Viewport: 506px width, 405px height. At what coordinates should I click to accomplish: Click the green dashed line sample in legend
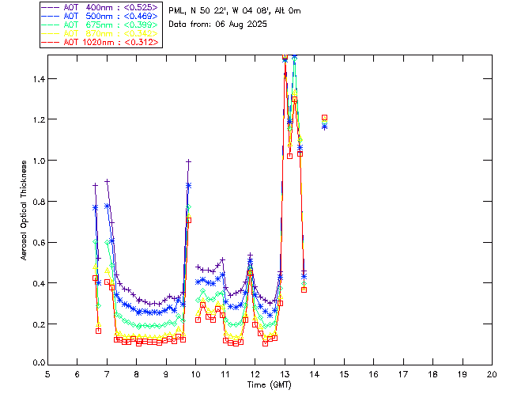(51, 25)
